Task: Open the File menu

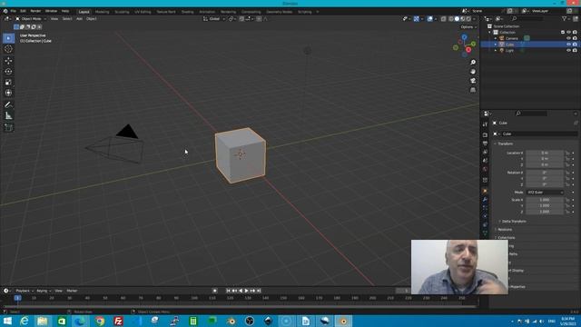Action: coord(14,11)
